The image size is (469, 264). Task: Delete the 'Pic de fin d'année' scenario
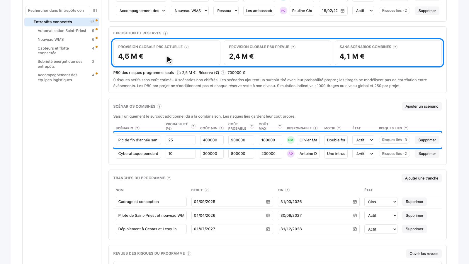427,140
